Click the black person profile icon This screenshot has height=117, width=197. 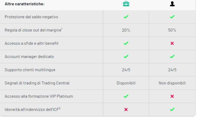click(x=172, y=4)
